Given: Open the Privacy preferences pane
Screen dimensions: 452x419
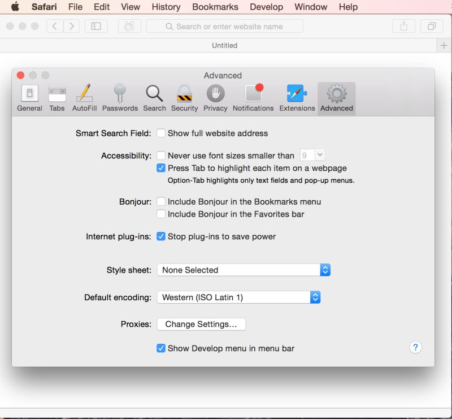Looking at the screenshot, I should 215,97.
